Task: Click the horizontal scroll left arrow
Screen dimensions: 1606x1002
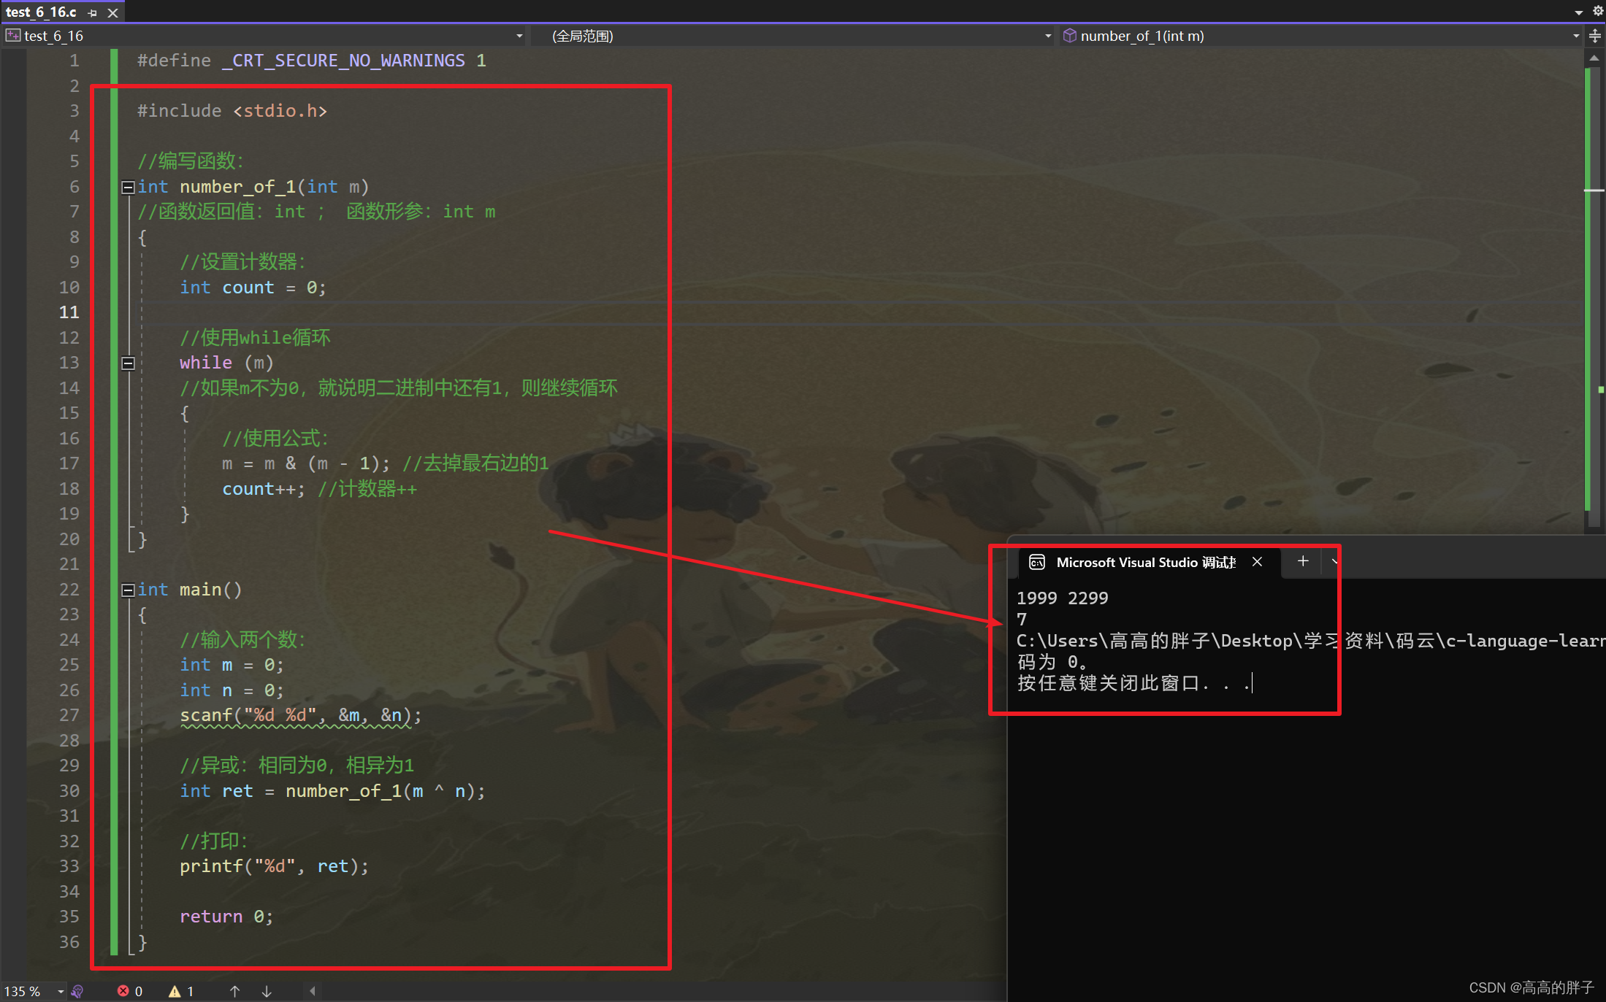Action: (x=313, y=991)
